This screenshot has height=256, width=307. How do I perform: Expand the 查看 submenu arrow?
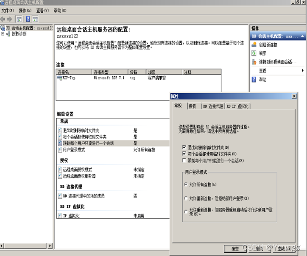point(302,70)
